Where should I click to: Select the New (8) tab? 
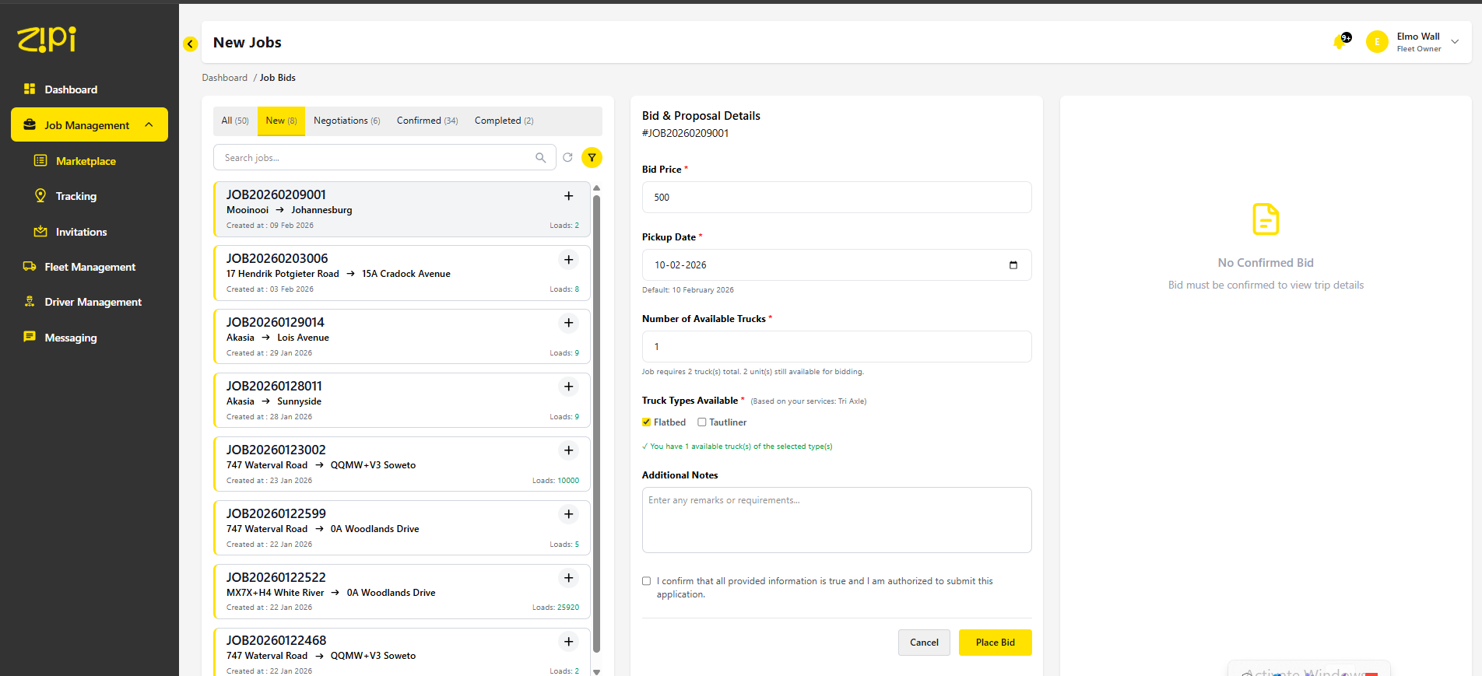tap(281, 121)
